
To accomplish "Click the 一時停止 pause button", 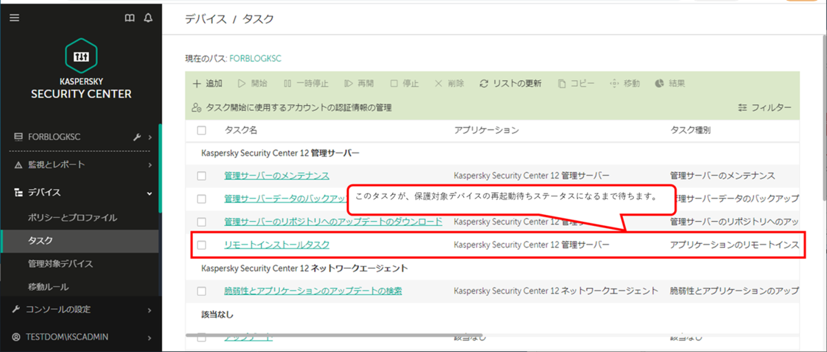I will tap(305, 83).
